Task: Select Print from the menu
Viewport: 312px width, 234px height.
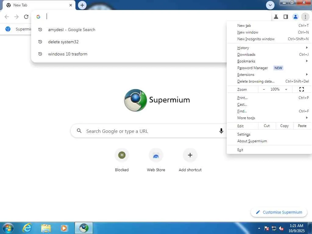Action: [x=269, y=98]
